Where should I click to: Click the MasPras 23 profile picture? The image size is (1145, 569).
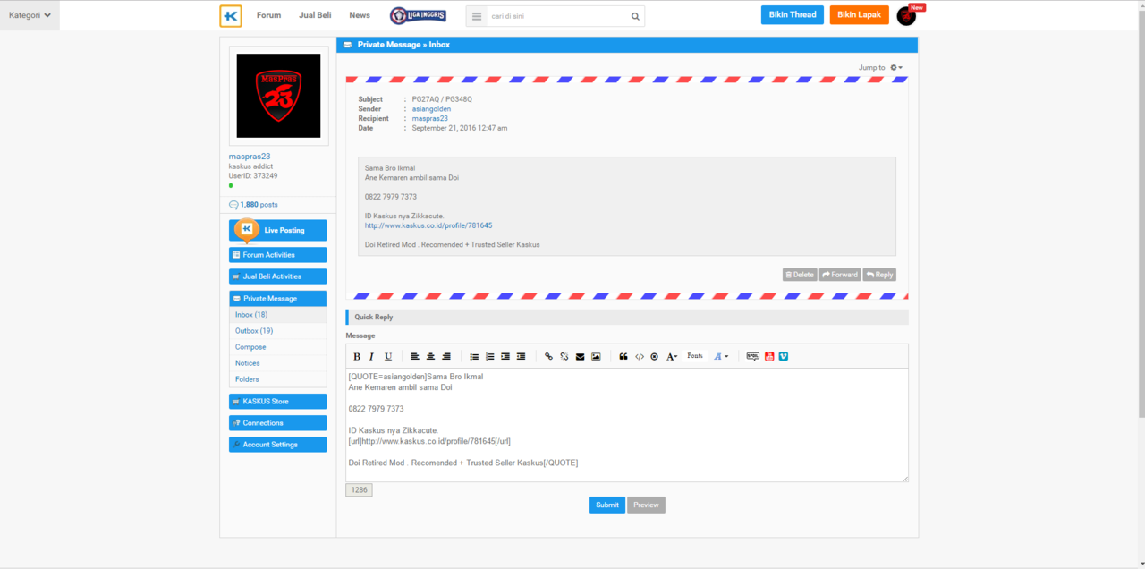coord(278,96)
